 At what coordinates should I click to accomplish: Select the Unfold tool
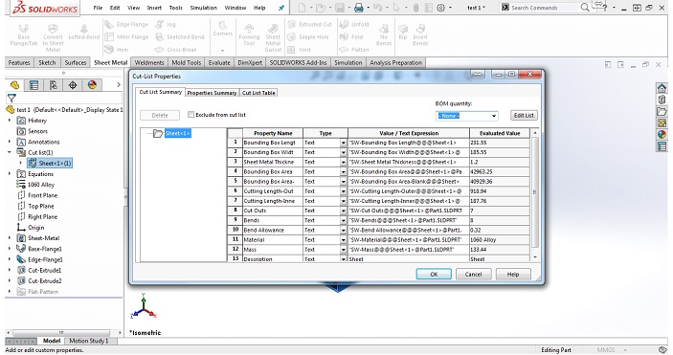click(354, 25)
